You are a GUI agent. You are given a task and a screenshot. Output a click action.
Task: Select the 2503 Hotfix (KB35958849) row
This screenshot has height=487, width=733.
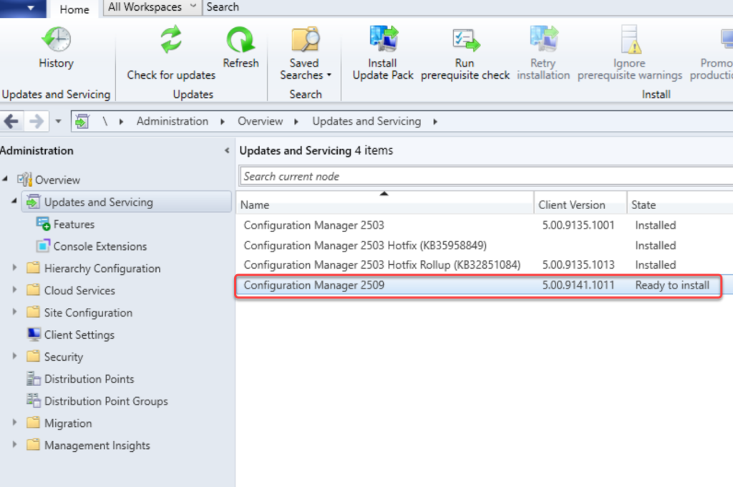[485, 245]
